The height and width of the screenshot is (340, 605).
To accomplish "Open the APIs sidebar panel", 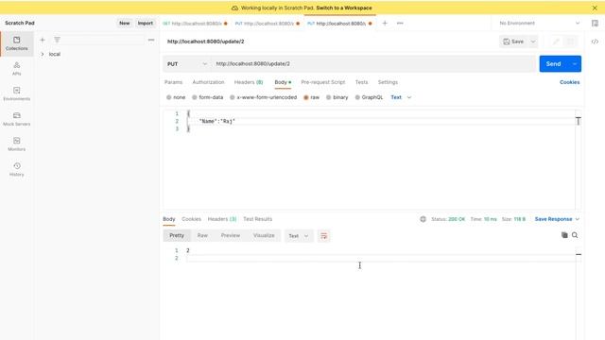I will 17,69.
